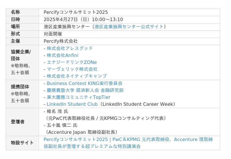The height and width of the screenshot is (159, 231).
Task: Click the 登壇者 row header
Action: 18,122
